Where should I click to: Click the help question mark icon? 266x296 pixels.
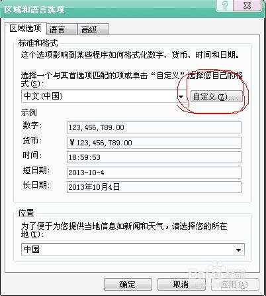click(224, 5)
